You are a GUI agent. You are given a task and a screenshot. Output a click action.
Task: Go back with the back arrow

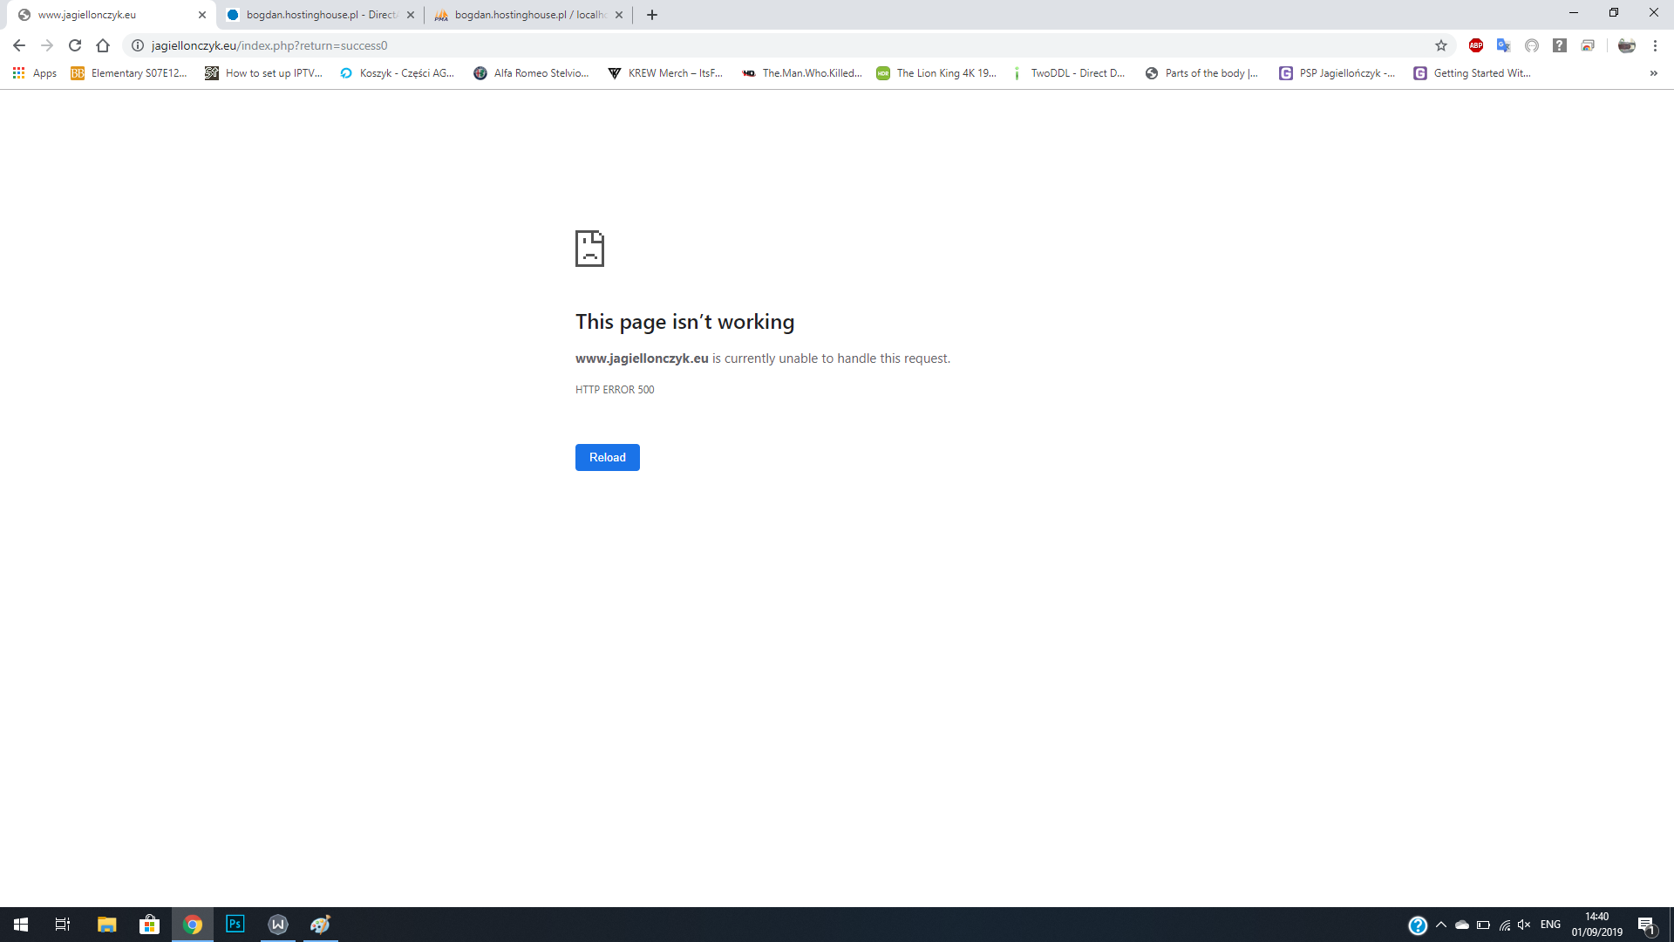click(x=19, y=45)
